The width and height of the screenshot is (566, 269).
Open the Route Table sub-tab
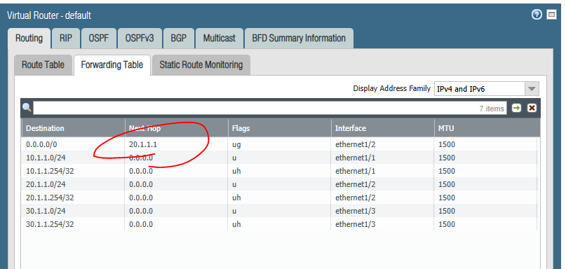click(x=43, y=65)
